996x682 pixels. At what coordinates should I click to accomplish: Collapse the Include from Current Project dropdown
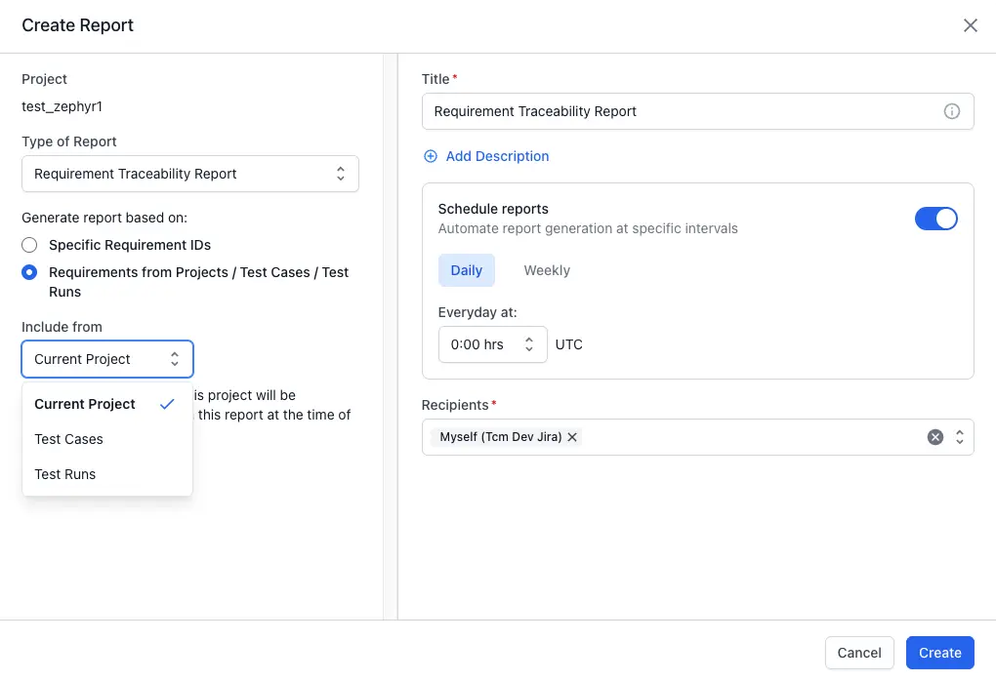107,359
